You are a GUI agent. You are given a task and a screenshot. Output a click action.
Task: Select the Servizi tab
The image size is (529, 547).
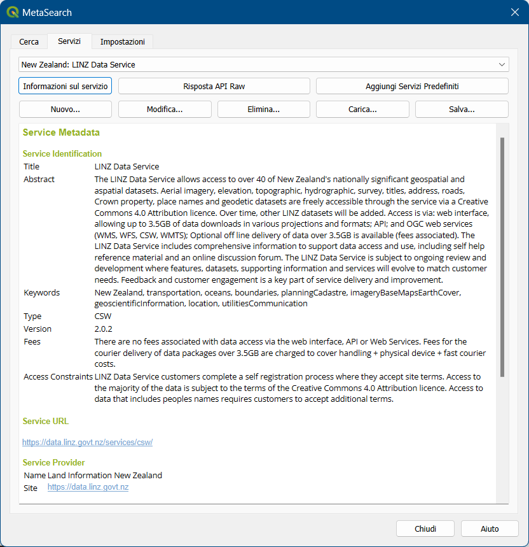pyautogui.click(x=69, y=41)
